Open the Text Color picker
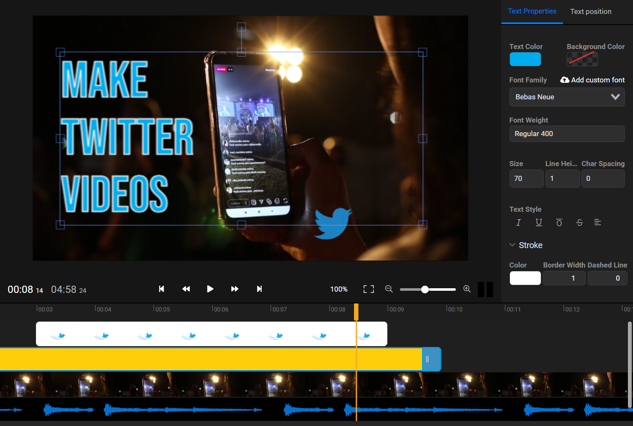Viewport: 633px width, 426px height. 525,59
